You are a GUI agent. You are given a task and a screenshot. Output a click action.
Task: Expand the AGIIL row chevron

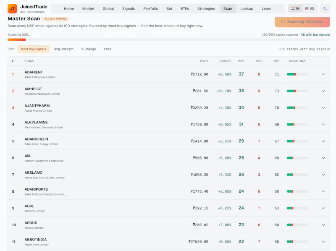pos(323,208)
